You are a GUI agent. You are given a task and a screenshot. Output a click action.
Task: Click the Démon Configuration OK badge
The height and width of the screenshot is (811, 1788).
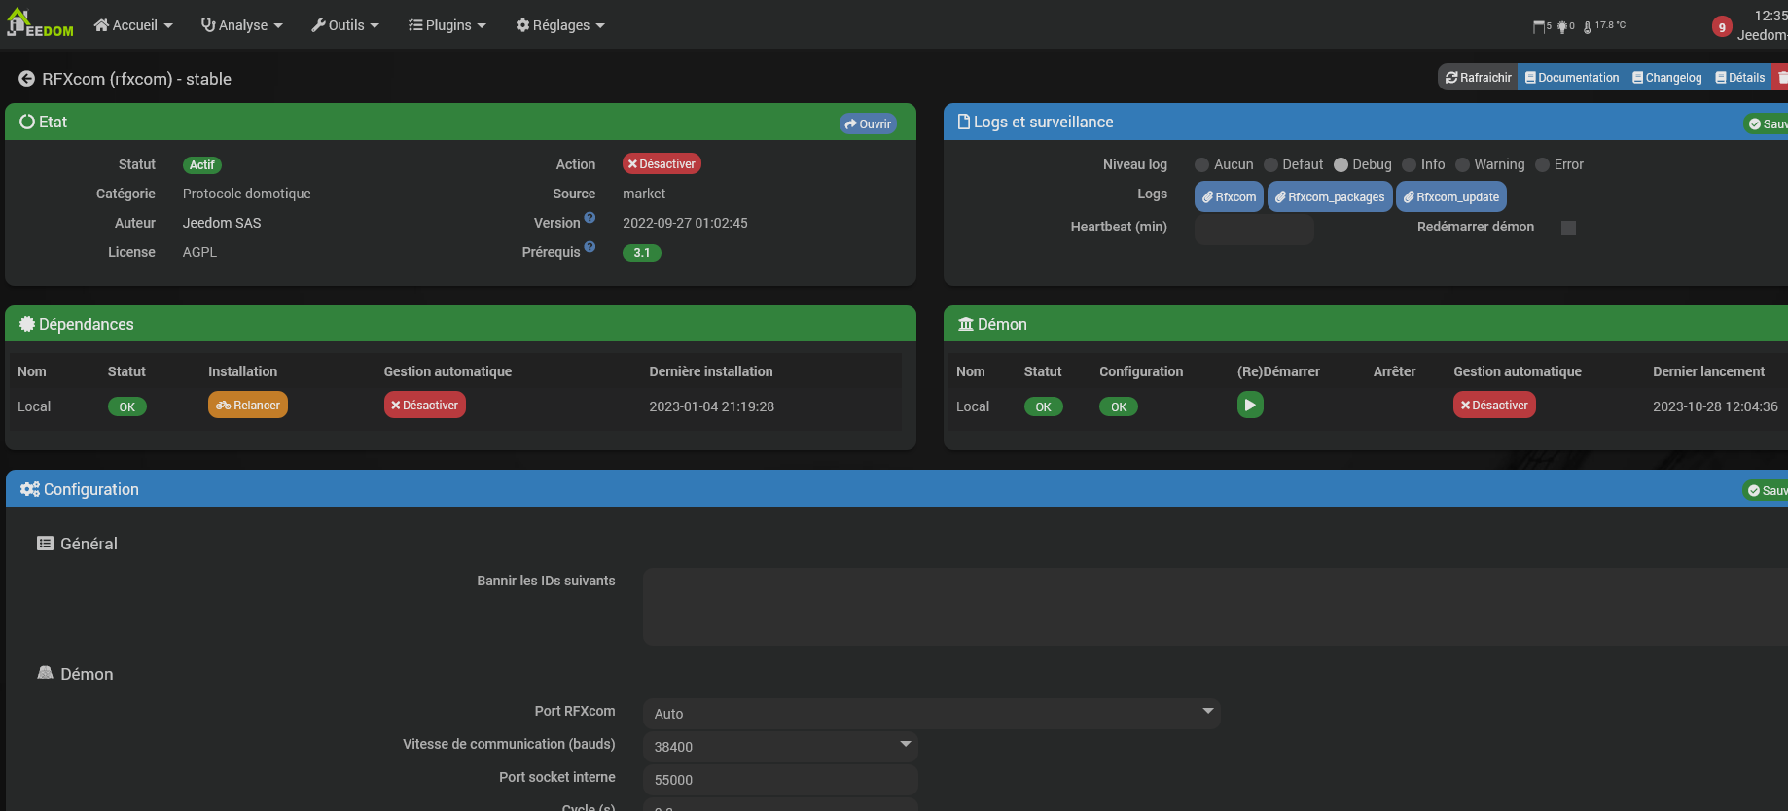1119,406
